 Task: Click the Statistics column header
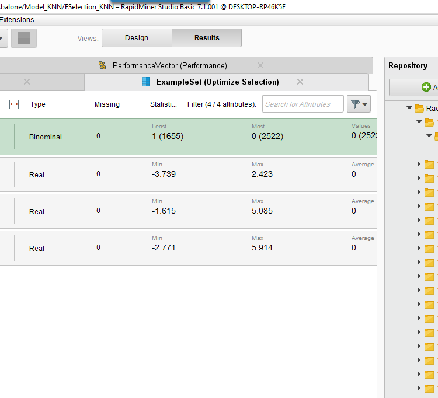pyautogui.click(x=164, y=104)
